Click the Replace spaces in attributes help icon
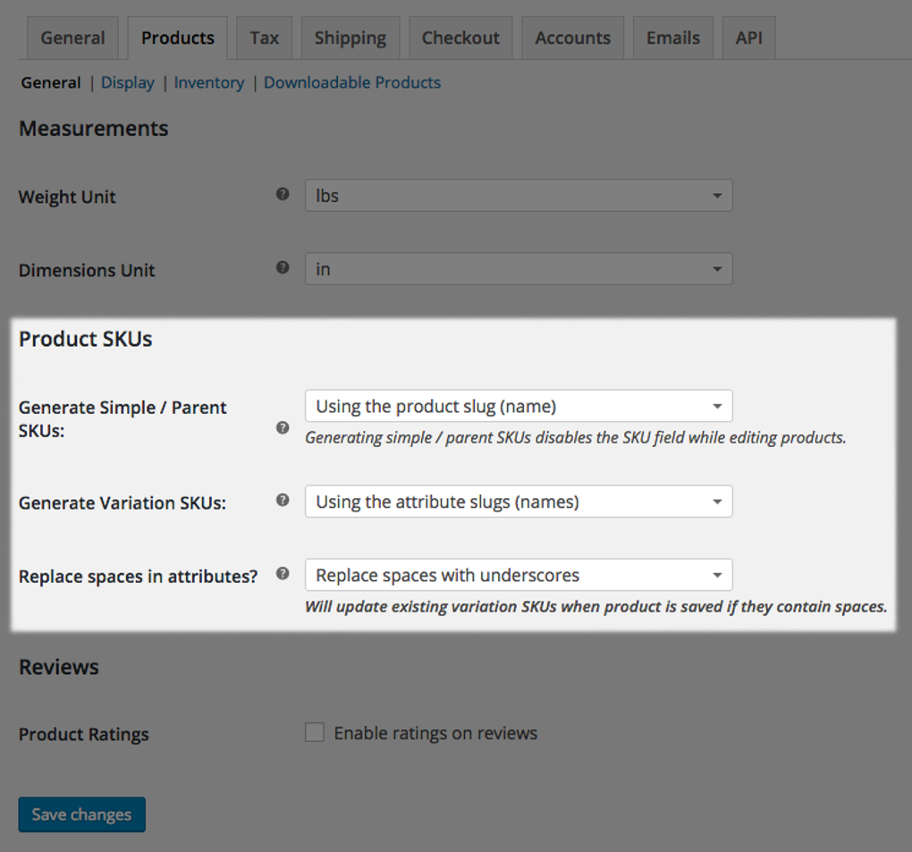Viewport: 912px width, 852px height. click(283, 573)
